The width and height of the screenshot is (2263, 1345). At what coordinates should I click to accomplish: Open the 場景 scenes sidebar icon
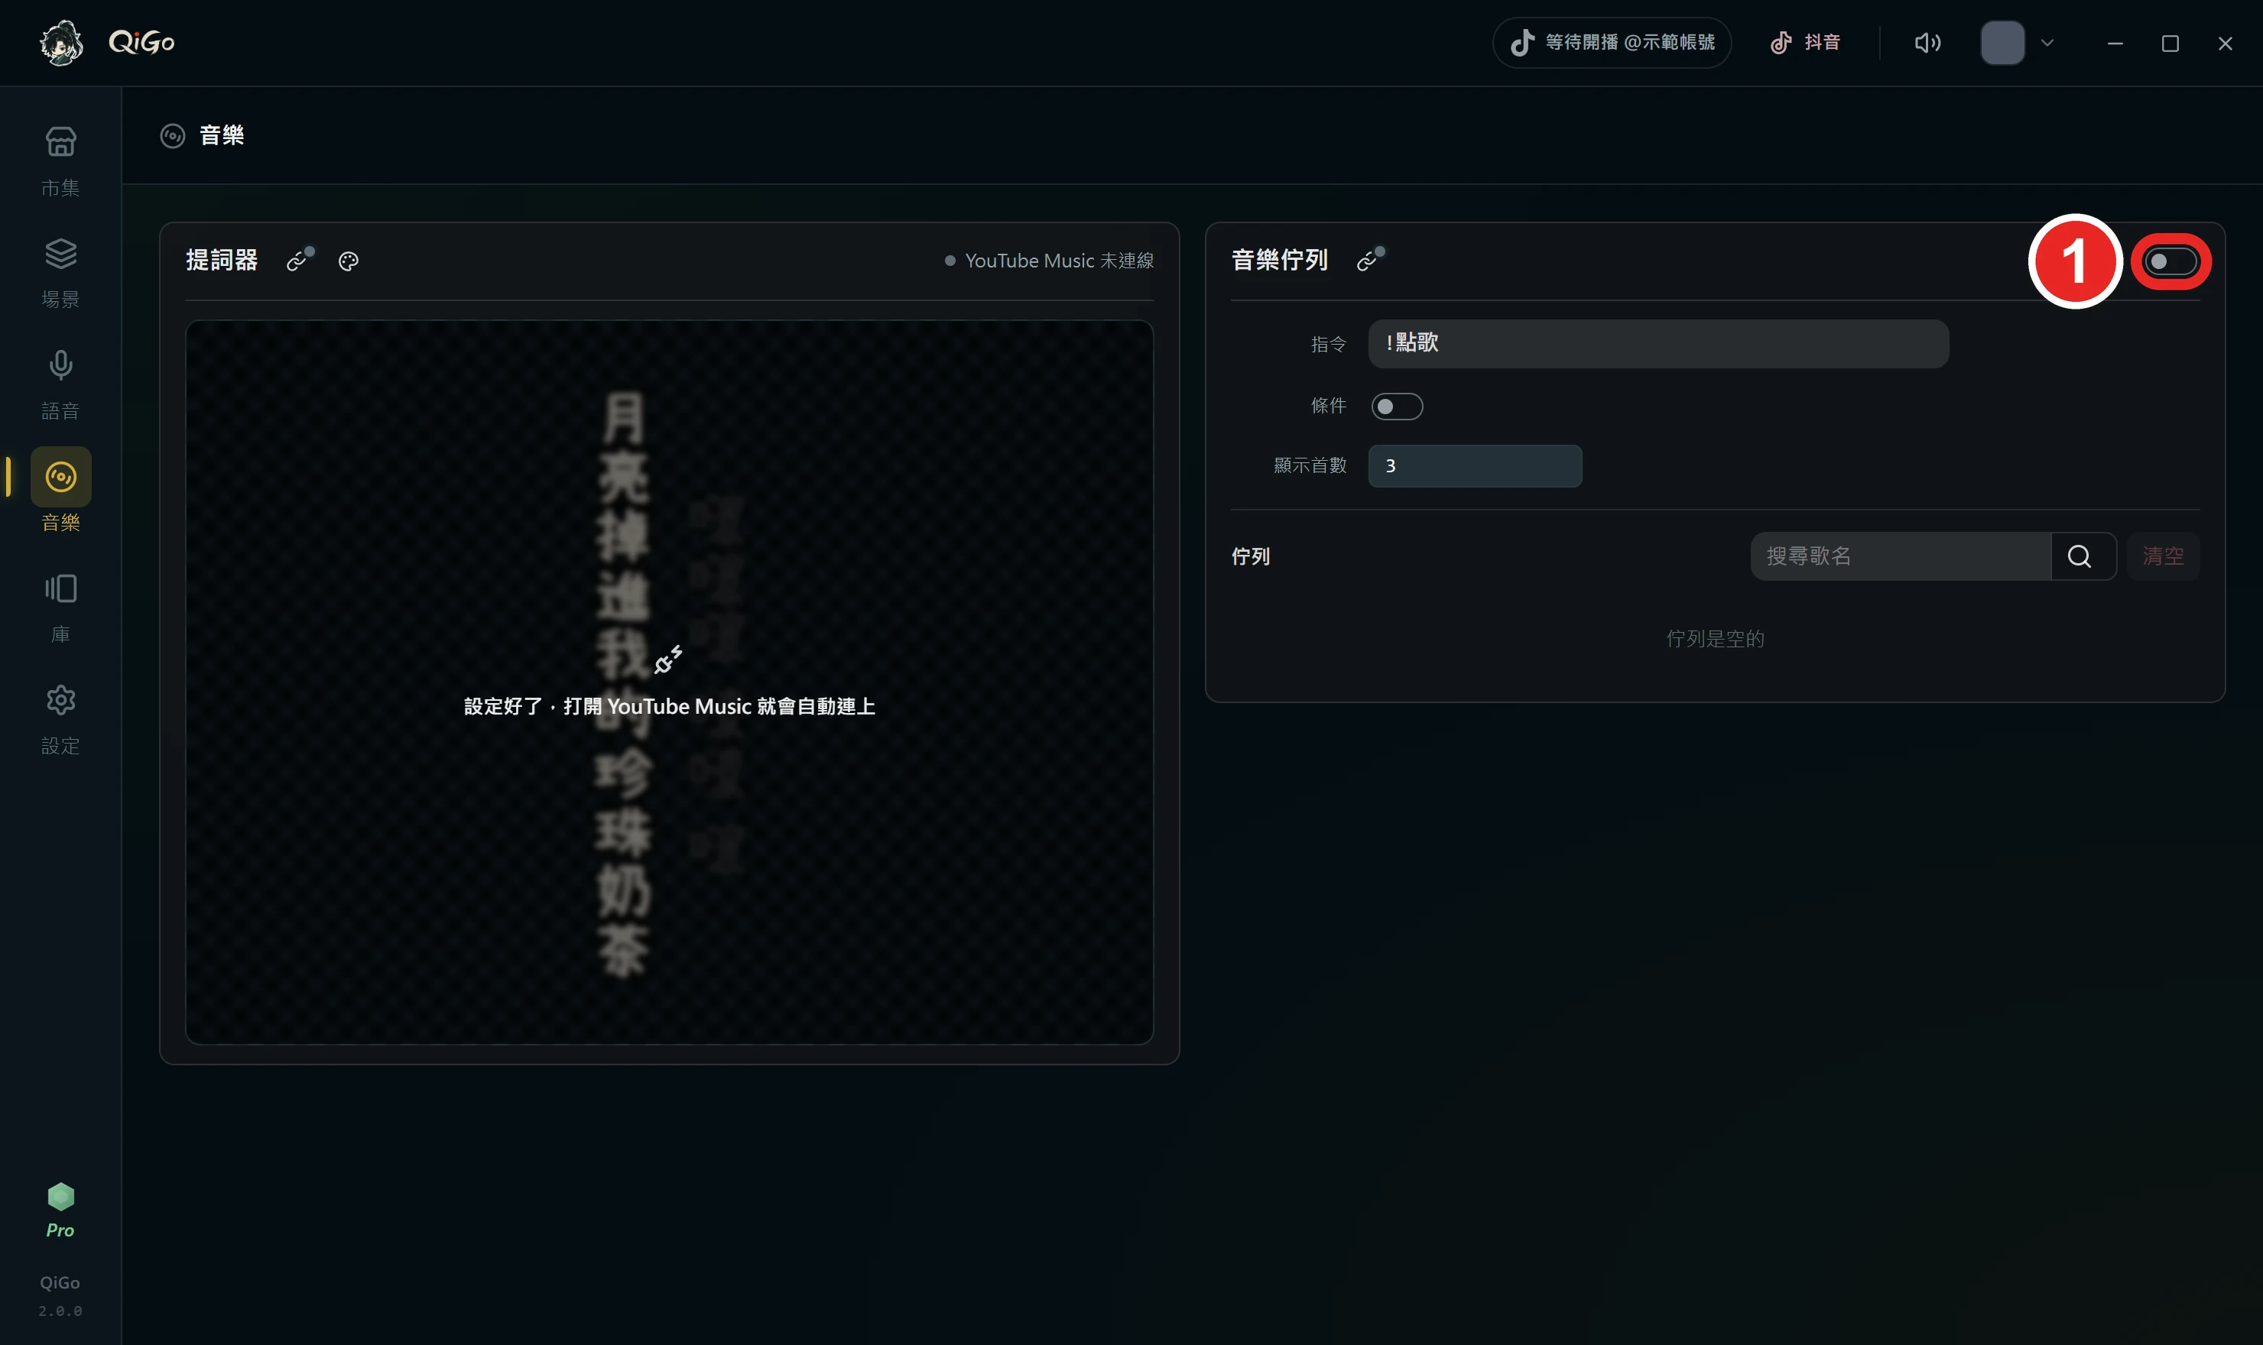[x=60, y=273]
